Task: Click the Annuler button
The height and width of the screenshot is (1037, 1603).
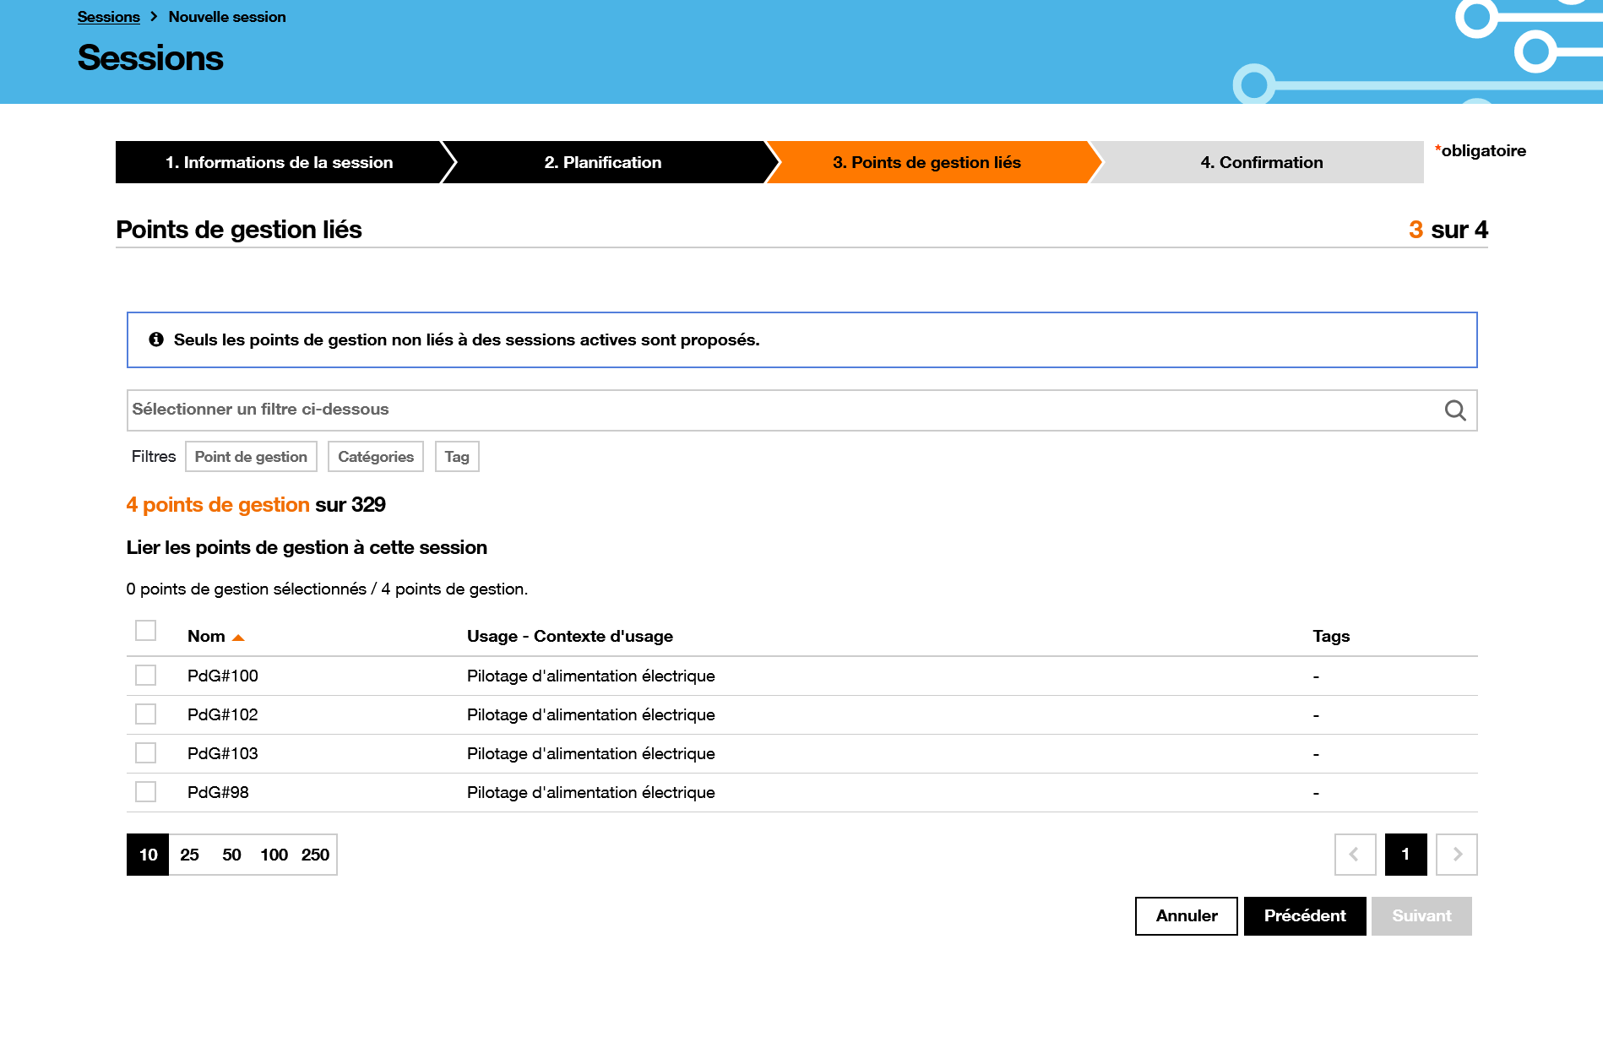Action: click(1186, 915)
